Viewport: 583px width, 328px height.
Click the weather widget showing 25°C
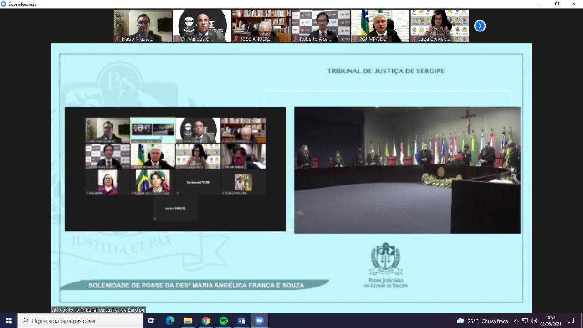tap(483, 321)
